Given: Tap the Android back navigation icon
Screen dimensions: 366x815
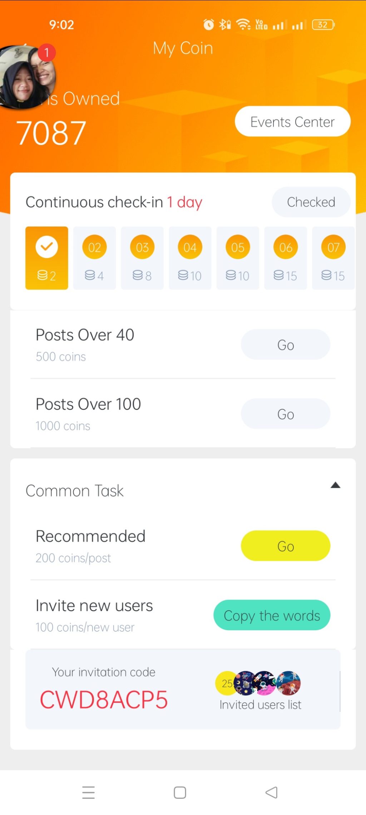Looking at the screenshot, I should tap(272, 792).
